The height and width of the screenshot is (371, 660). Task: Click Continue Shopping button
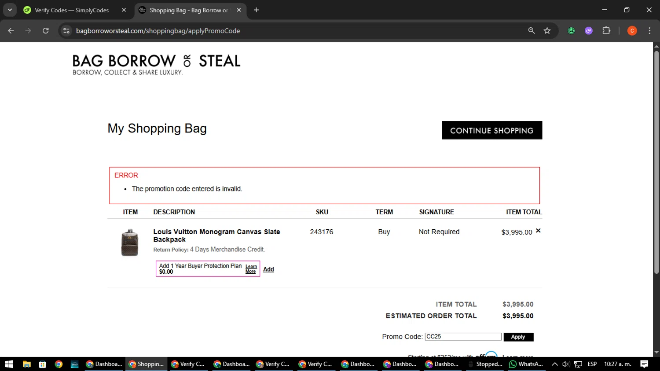point(492,130)
